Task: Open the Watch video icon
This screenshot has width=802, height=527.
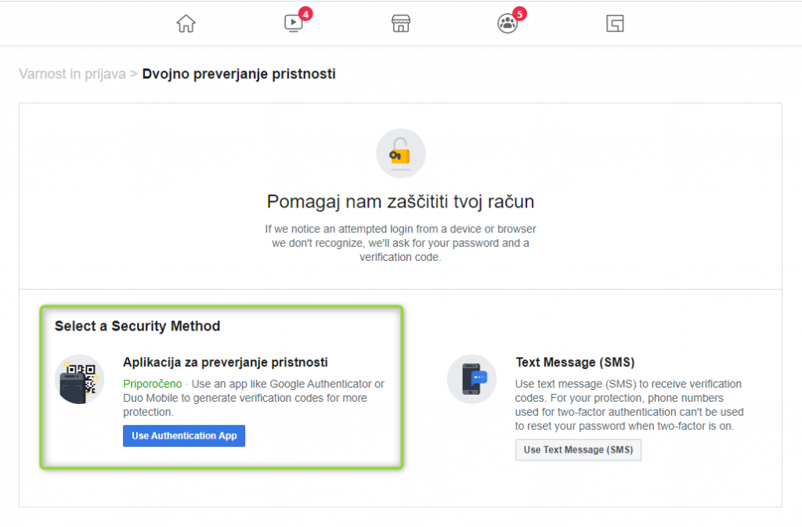Action: (x=293, y=23)
